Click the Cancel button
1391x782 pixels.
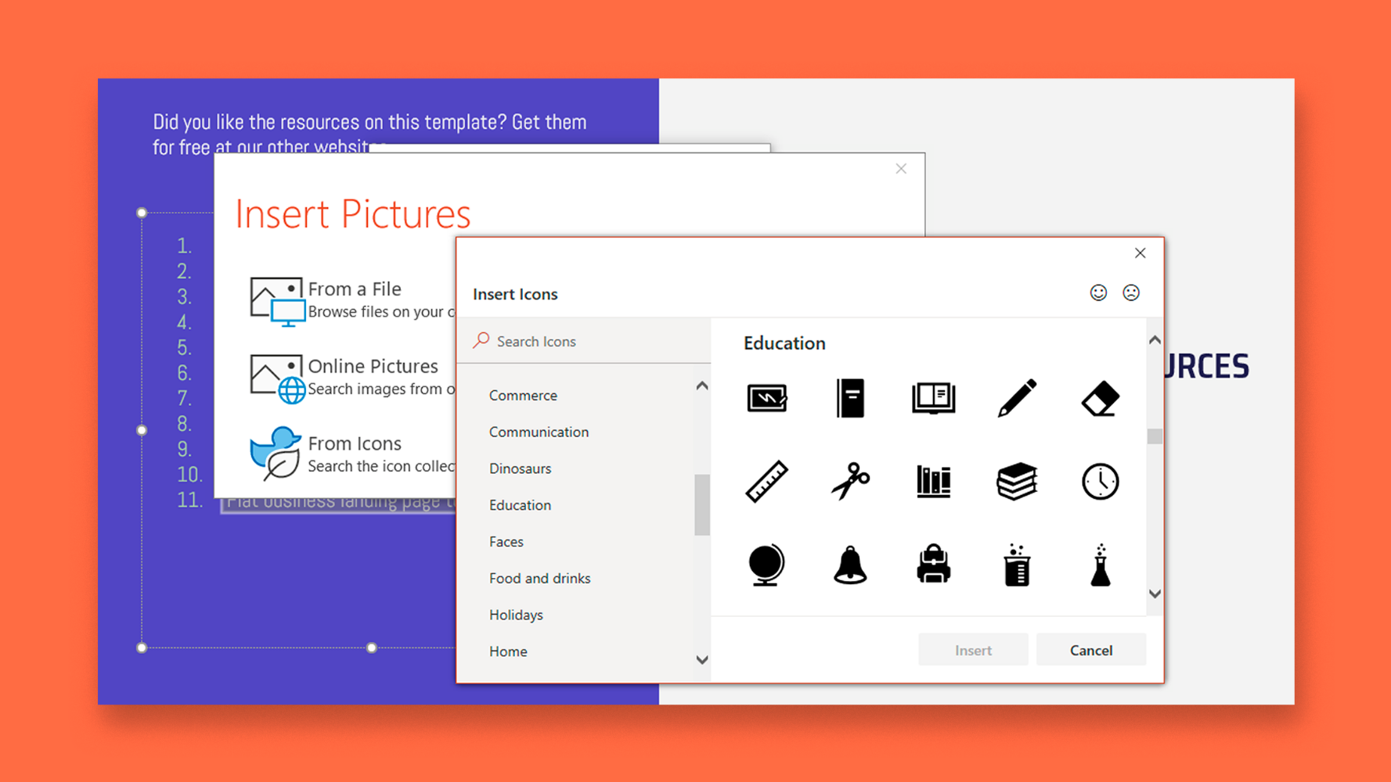(1090, 650)
